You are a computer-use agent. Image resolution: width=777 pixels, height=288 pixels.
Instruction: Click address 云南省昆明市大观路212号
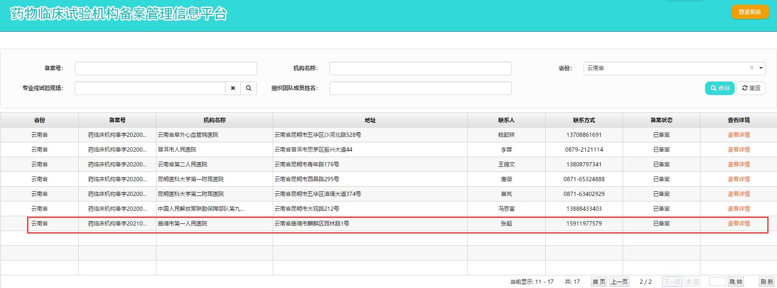point(307,209)
